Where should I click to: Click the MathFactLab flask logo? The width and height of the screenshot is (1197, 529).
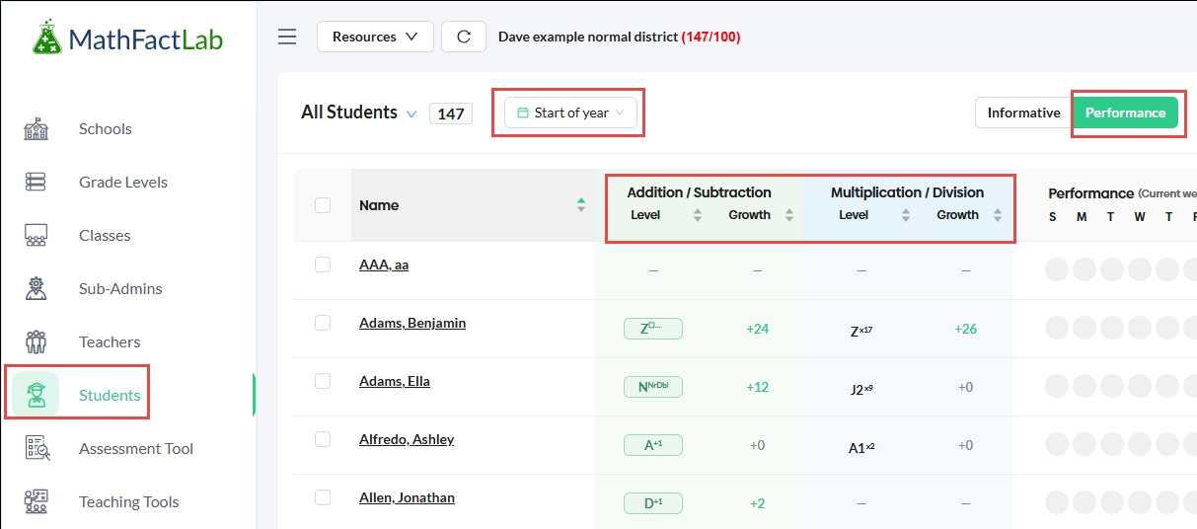[46, 38]
